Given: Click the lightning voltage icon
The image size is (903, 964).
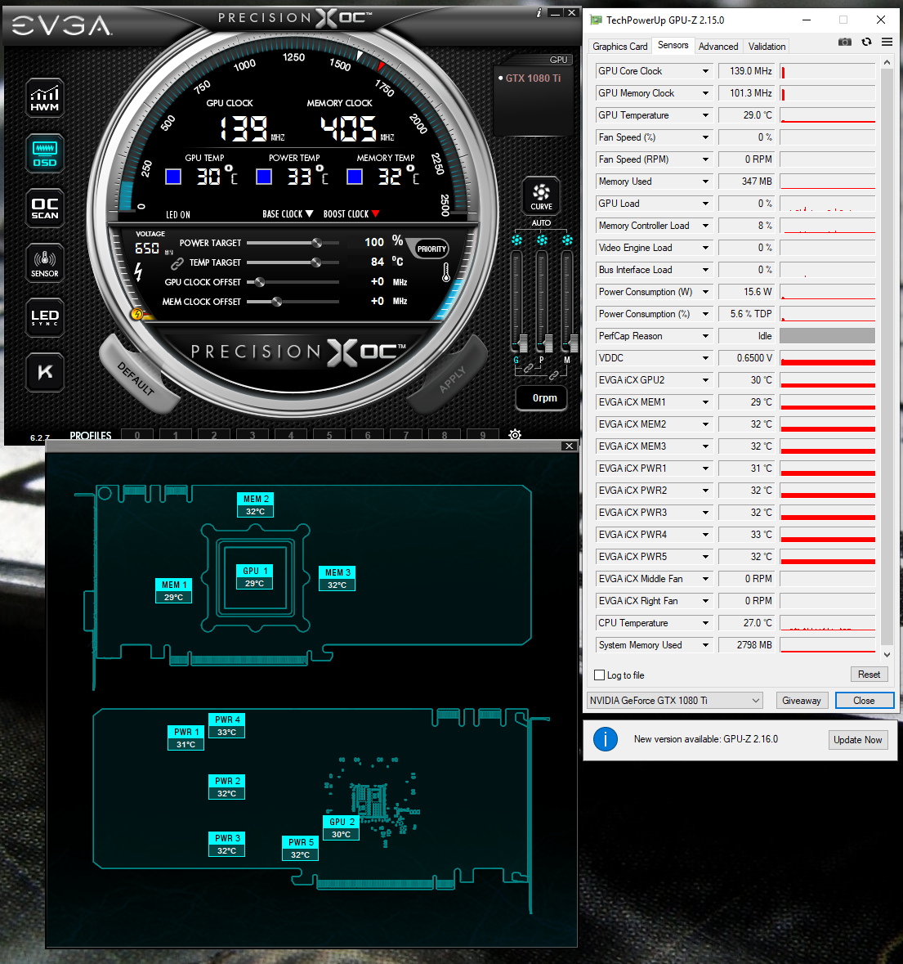Looking at the screenshot, I should click(138, 271).
